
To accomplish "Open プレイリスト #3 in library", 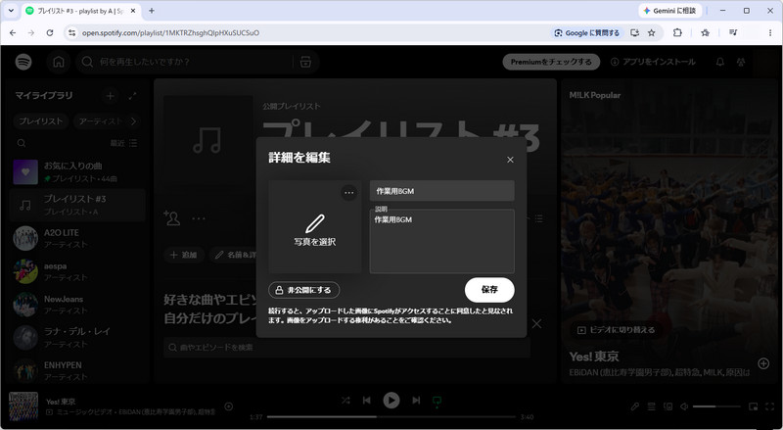I will pos(77,205).
